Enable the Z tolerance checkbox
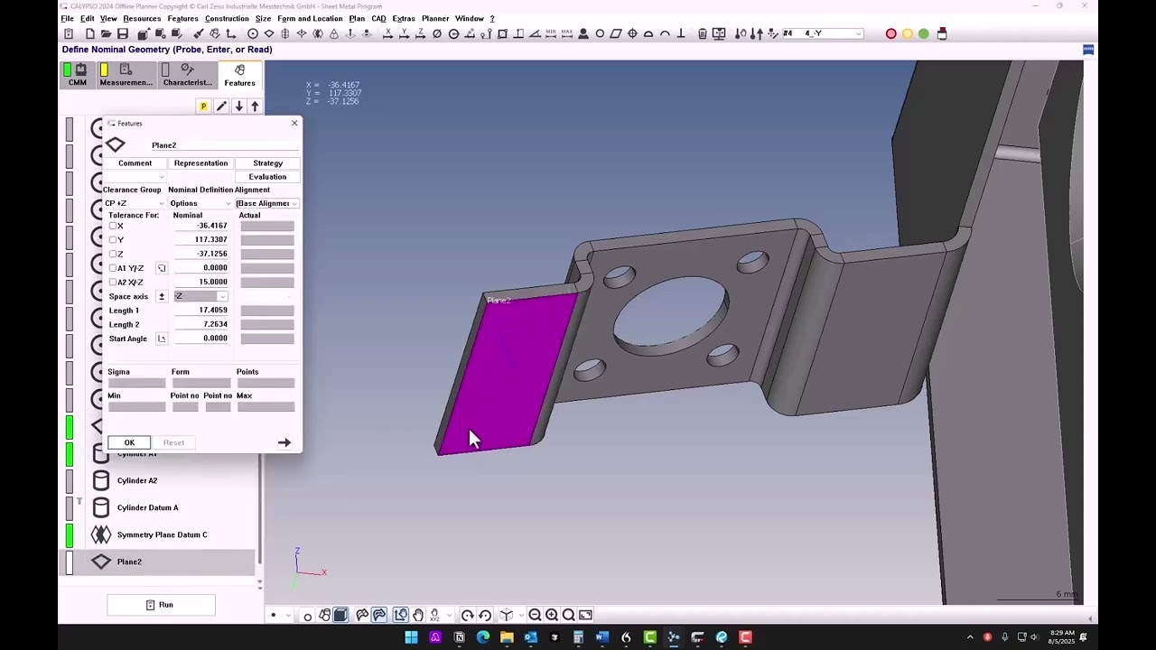Viewport: 1156px width, 650px height. tap(113, 254)
